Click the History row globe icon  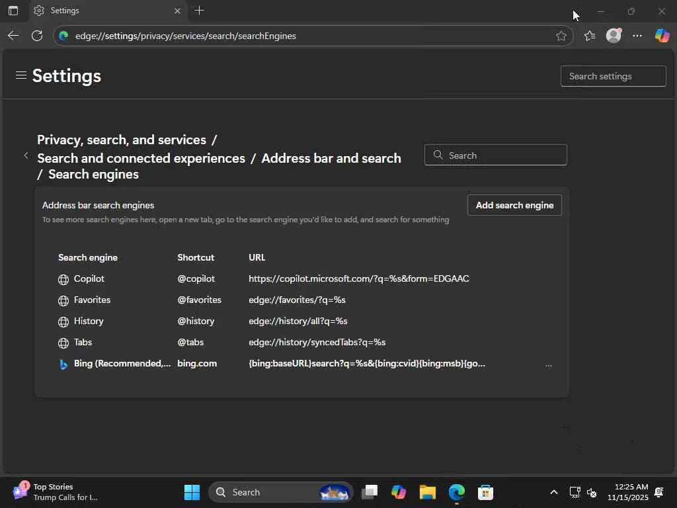pos(63,322)
